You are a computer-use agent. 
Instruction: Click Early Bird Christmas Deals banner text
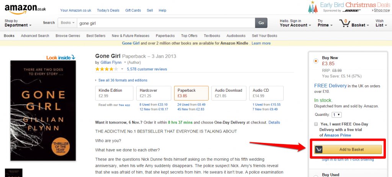click(355, 5)
